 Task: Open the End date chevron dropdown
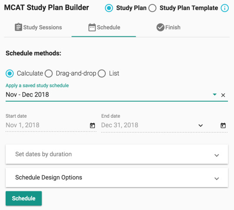pos(201,126)
